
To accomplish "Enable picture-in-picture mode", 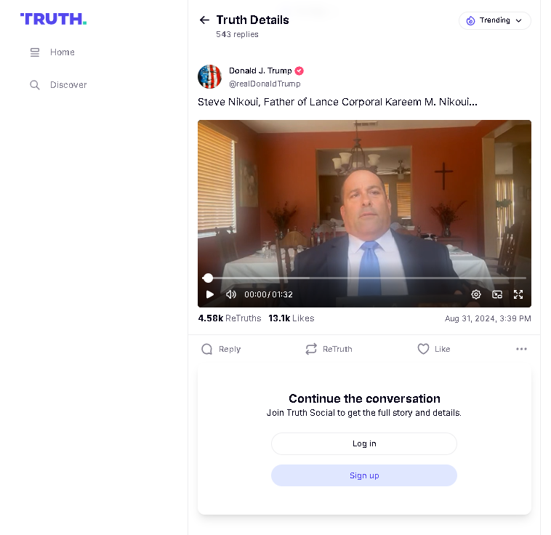I will pyautogui.click(x=497, y=294).
